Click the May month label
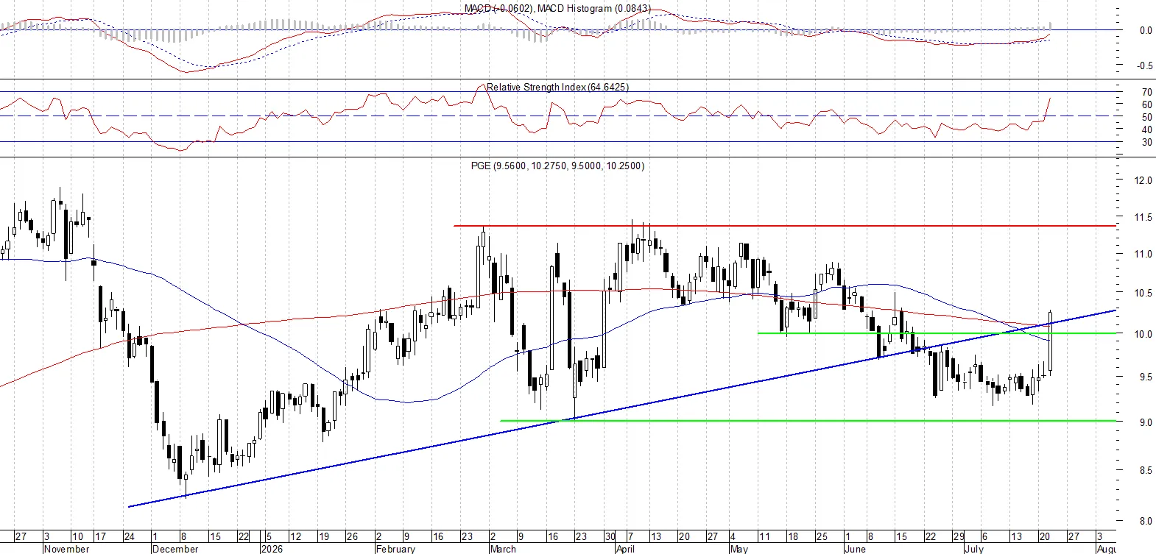This screenshot has height=554, width=1156. point(739,548)
